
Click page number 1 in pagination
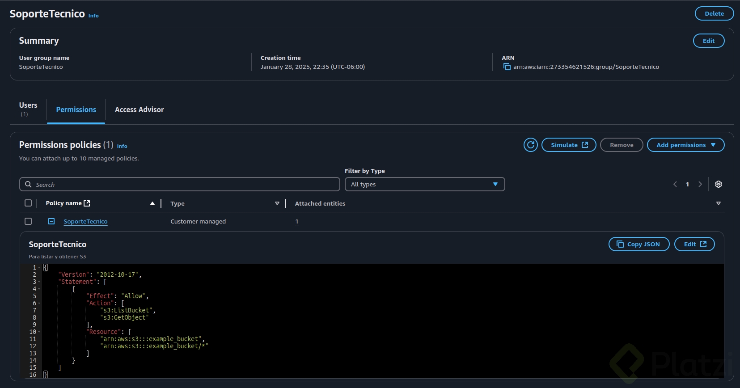(688, 184)
